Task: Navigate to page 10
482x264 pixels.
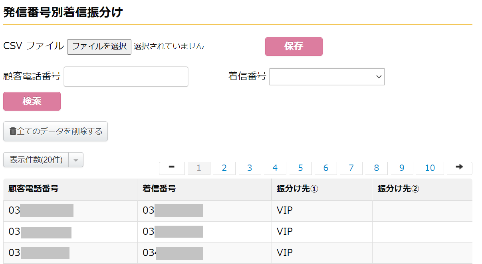Action: [x=430, y=168]
